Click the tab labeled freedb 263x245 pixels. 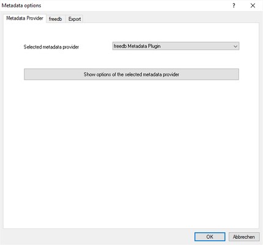(56, 19)
